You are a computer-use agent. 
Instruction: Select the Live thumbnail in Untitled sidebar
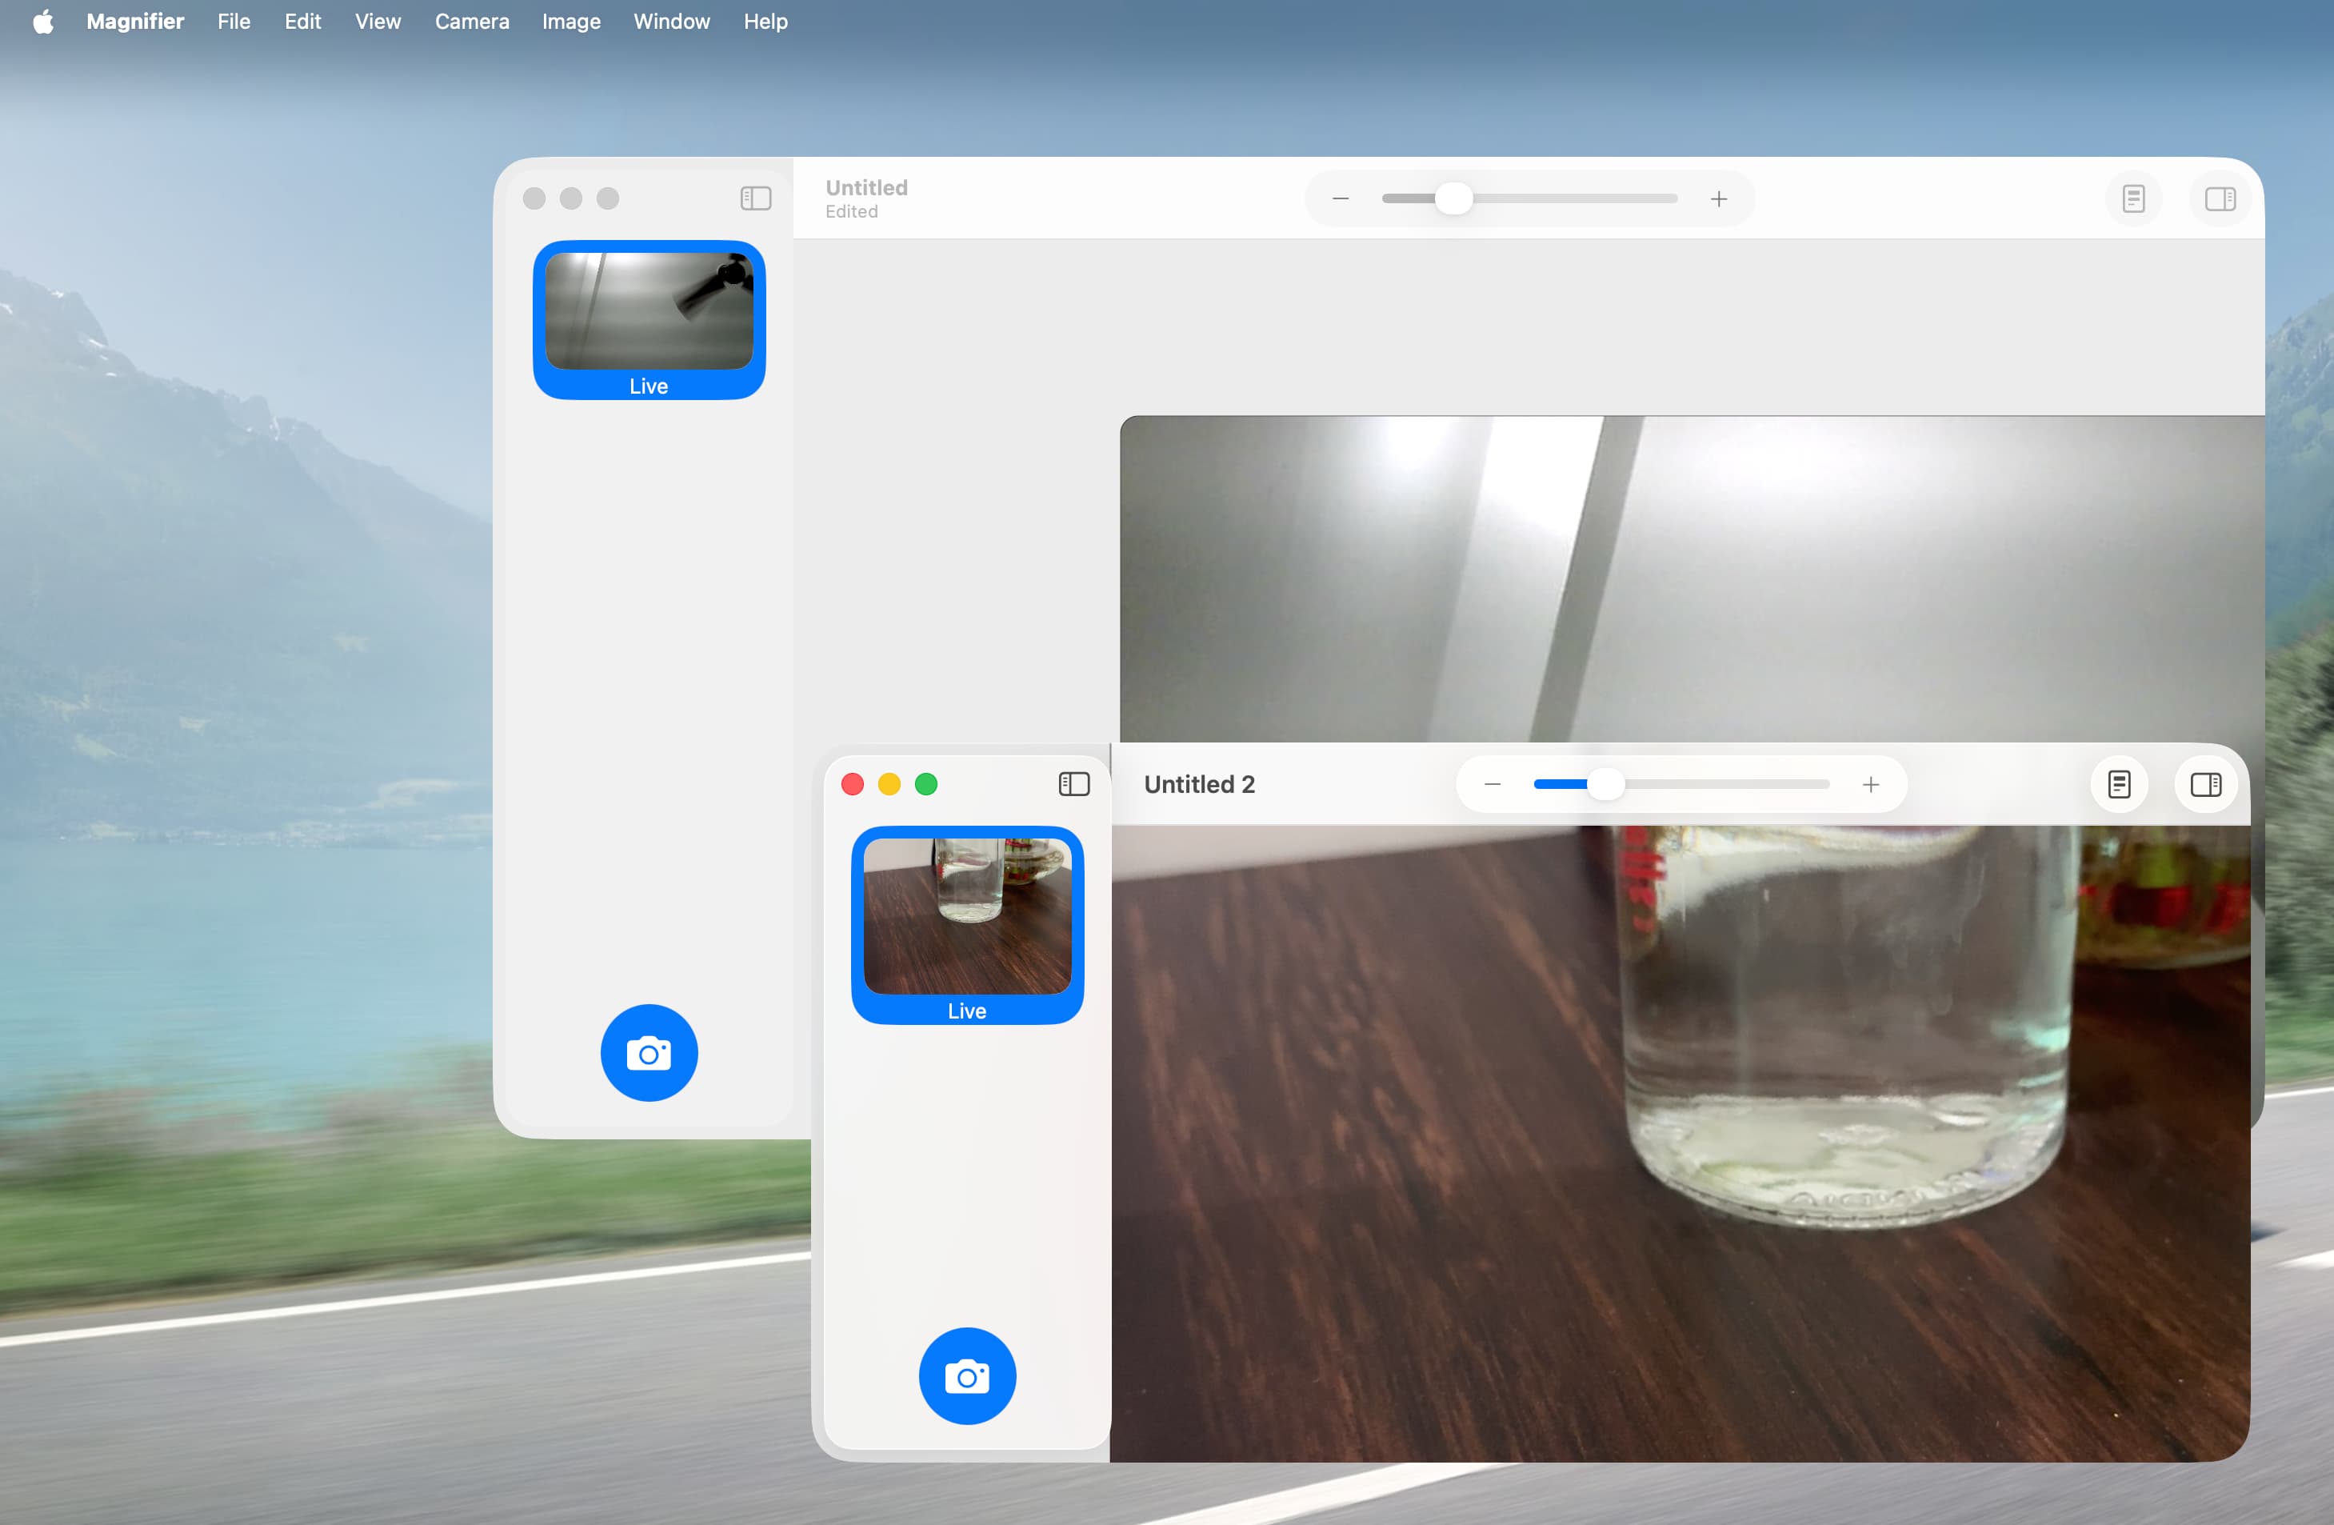tap(648, 318)
